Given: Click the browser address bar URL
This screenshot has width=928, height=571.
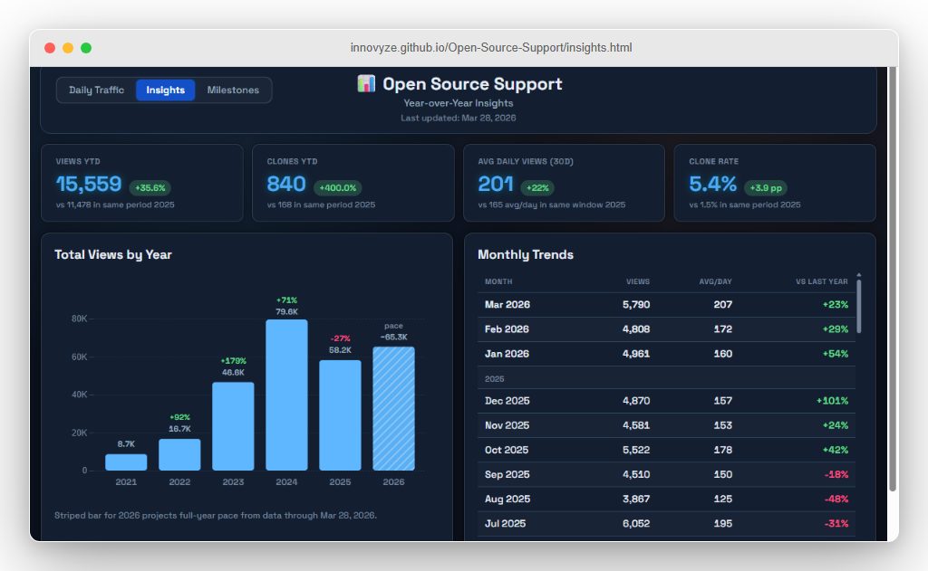Looking at the screenshot, I should [490, 47].
